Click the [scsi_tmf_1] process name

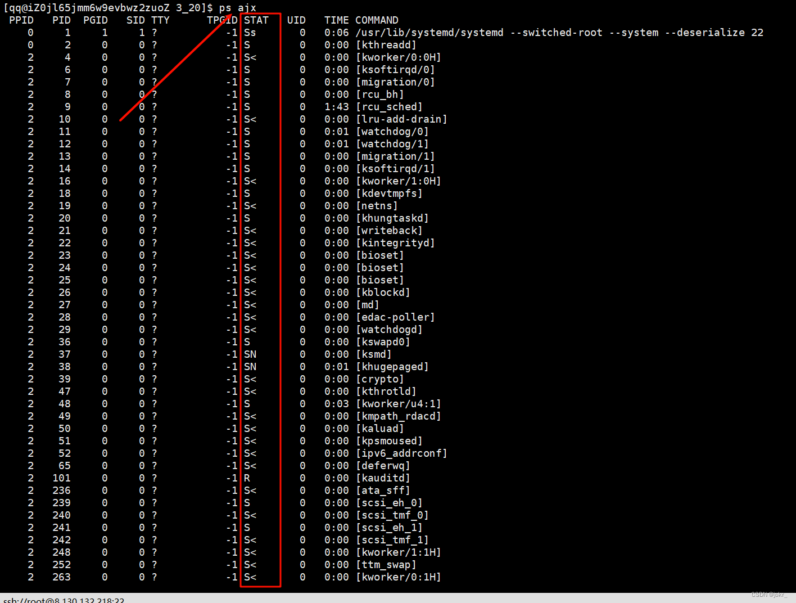click(392, 540)
